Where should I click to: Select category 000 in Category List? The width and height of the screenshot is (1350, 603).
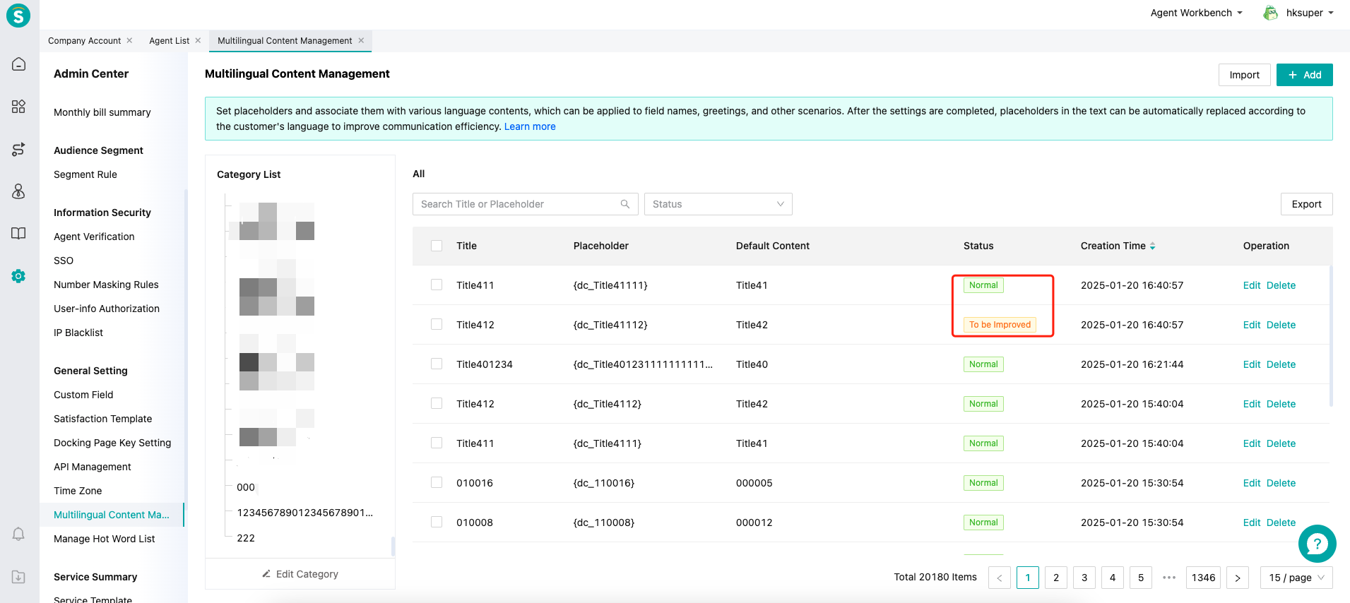pyautogui.click(x=246, y=487)
